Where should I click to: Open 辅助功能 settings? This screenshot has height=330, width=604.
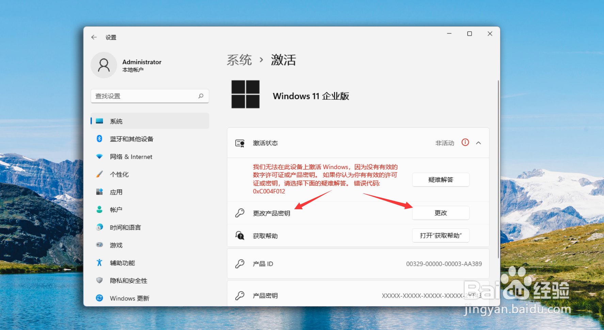pos(150,263)
